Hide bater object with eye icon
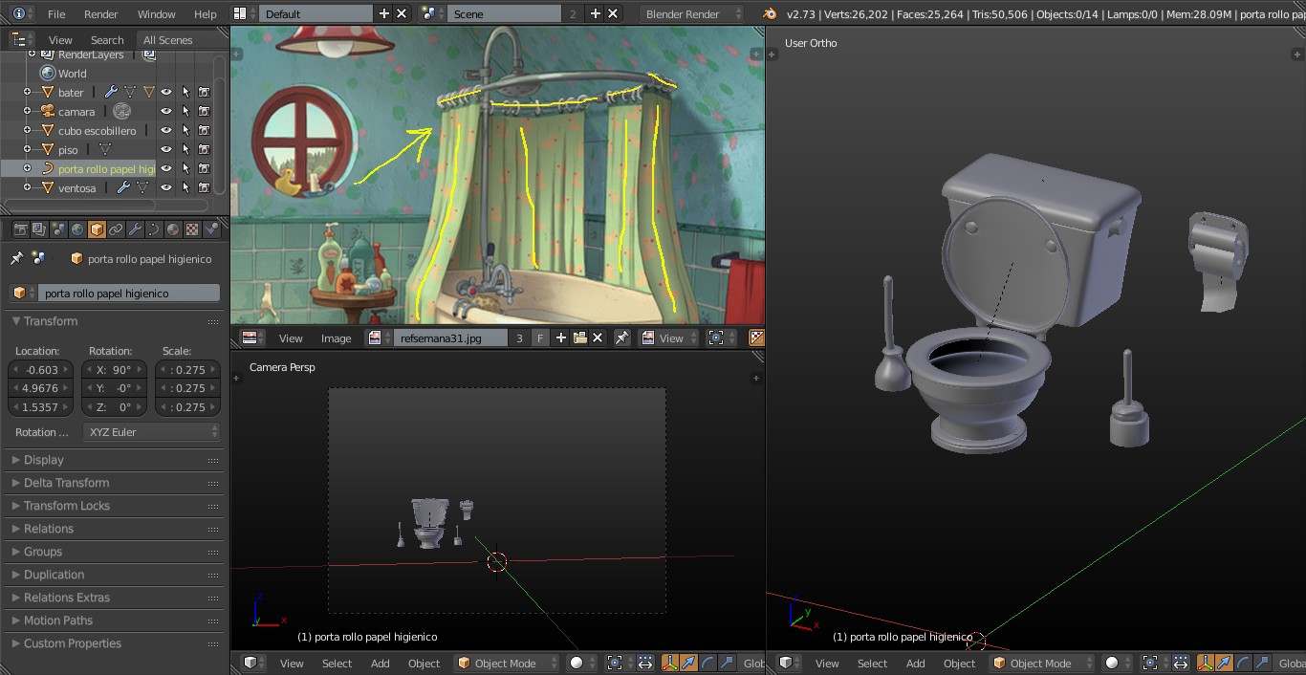The height and width of the screenshot is (675, 1306). coord(166,92)
